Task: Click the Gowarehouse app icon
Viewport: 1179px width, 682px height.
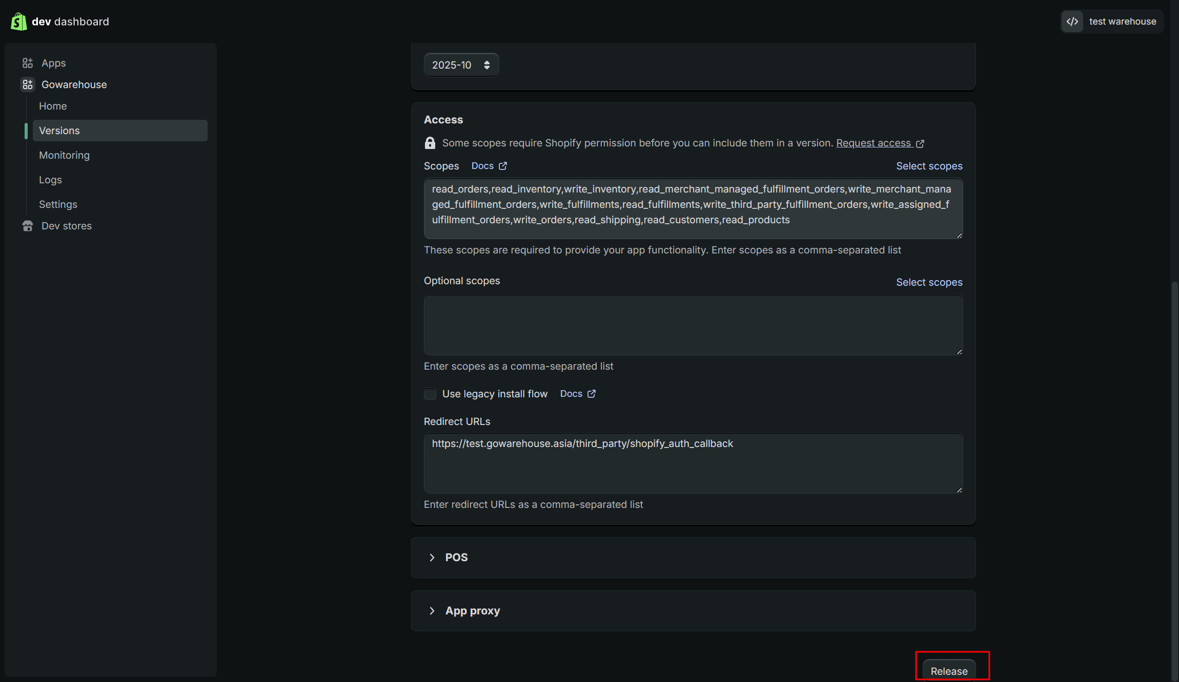Action: (28, 84)
